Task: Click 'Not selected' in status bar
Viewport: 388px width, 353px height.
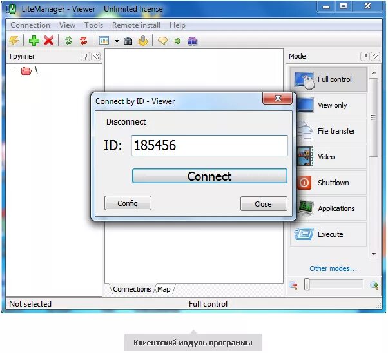Action: 30,304
